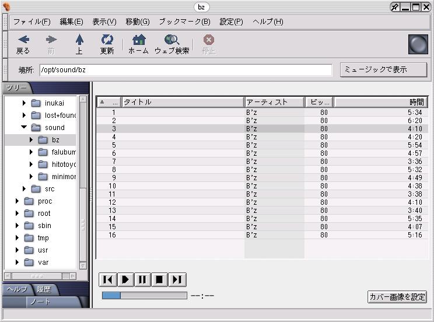434x322 pixels.
Task: Click the sound folder icon
Action: point(36,128)
